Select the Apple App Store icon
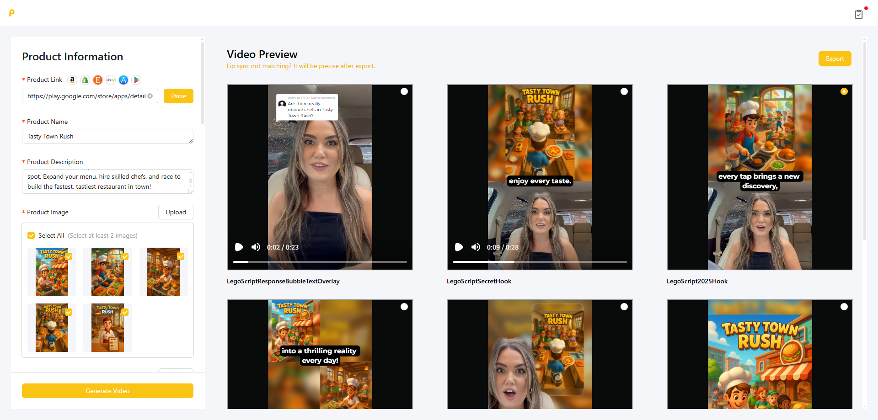The width and height of the screenshot is (878, 420). point(123,80)
